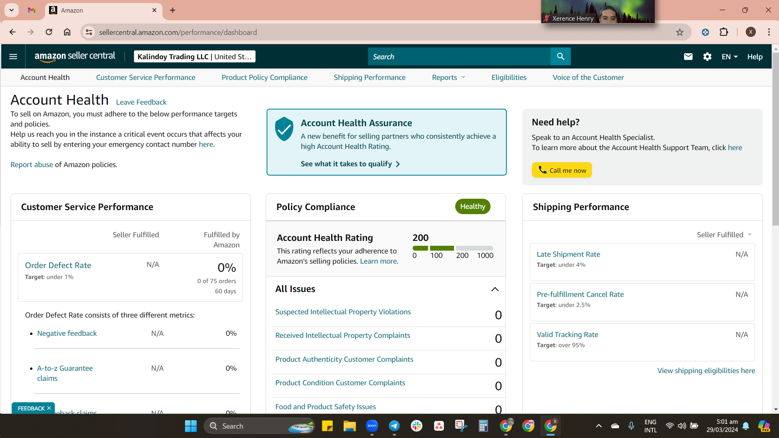
Task: Select the Account Health tab
Action: tap(45, 77)
